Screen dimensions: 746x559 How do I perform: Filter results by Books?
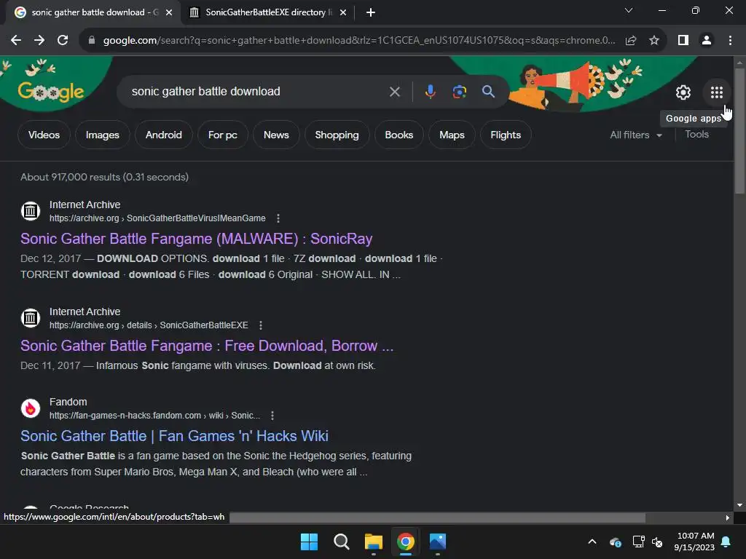click(398, 135)
